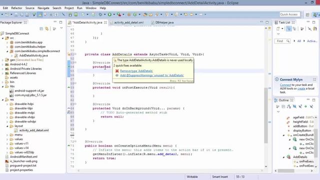Close the AddDetailActivity.java tab
Viewport: 320px width, 180px height.
(x=105, y=22)
